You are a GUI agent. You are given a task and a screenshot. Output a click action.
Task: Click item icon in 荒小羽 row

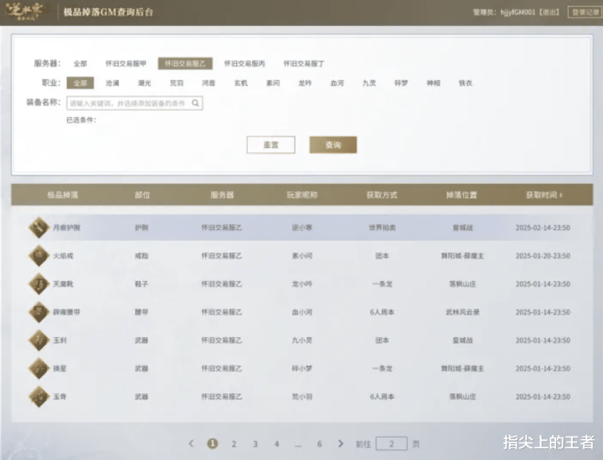pos(39,396)
